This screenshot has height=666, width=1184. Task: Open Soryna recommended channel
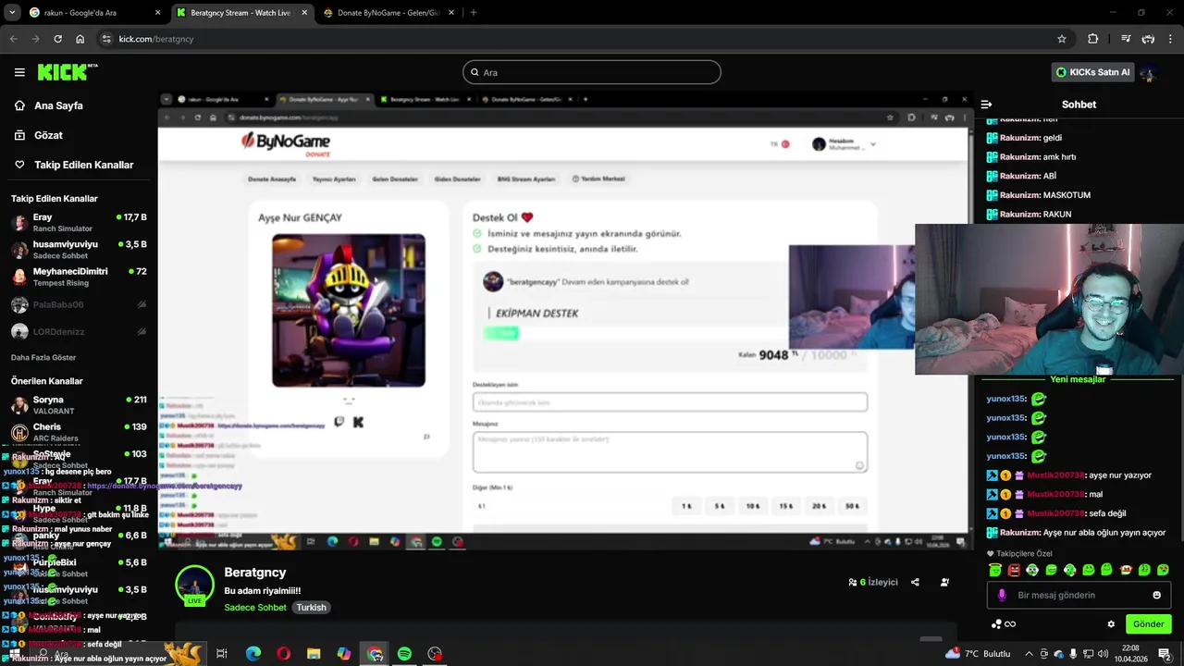coord(78,405)
